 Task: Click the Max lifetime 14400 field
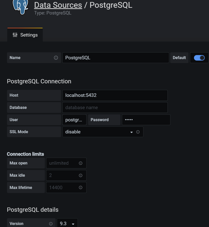click(66, 187)
